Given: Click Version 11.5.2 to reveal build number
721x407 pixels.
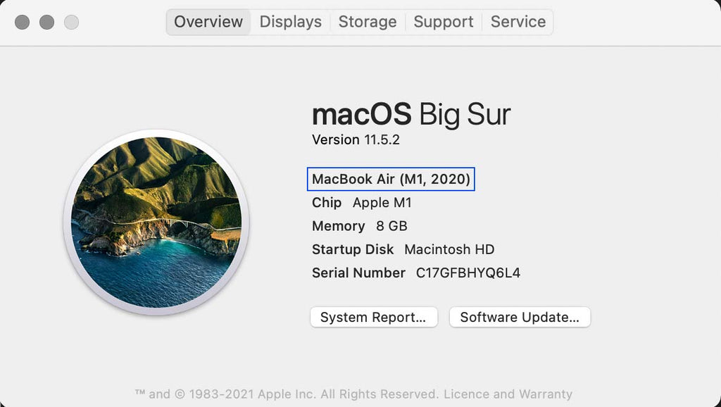Looking at the screenshot, I should pos(356,139).
